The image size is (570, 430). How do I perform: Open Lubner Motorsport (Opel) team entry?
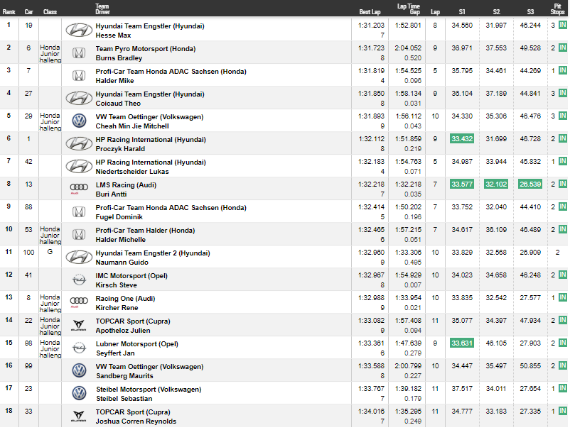(x=137, y=344)
